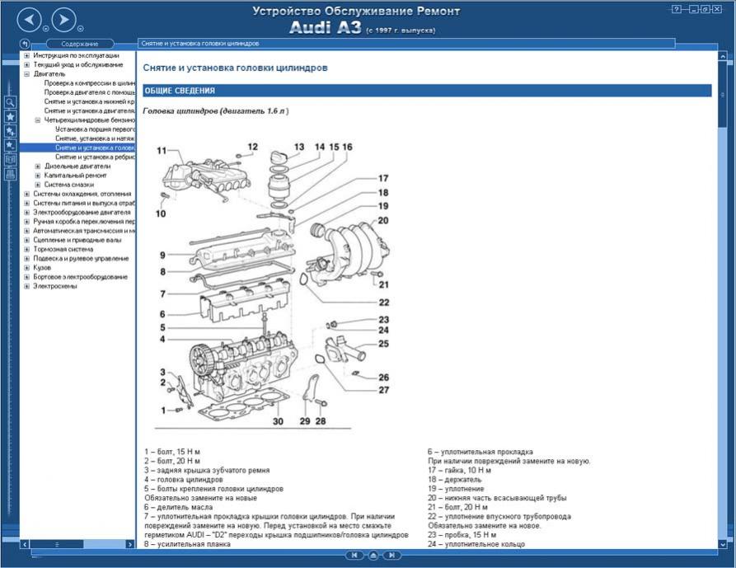The width and height of the screenshot is (736, 568).
Task: Open the Содержание tab
Action: [x=80, y=44]
